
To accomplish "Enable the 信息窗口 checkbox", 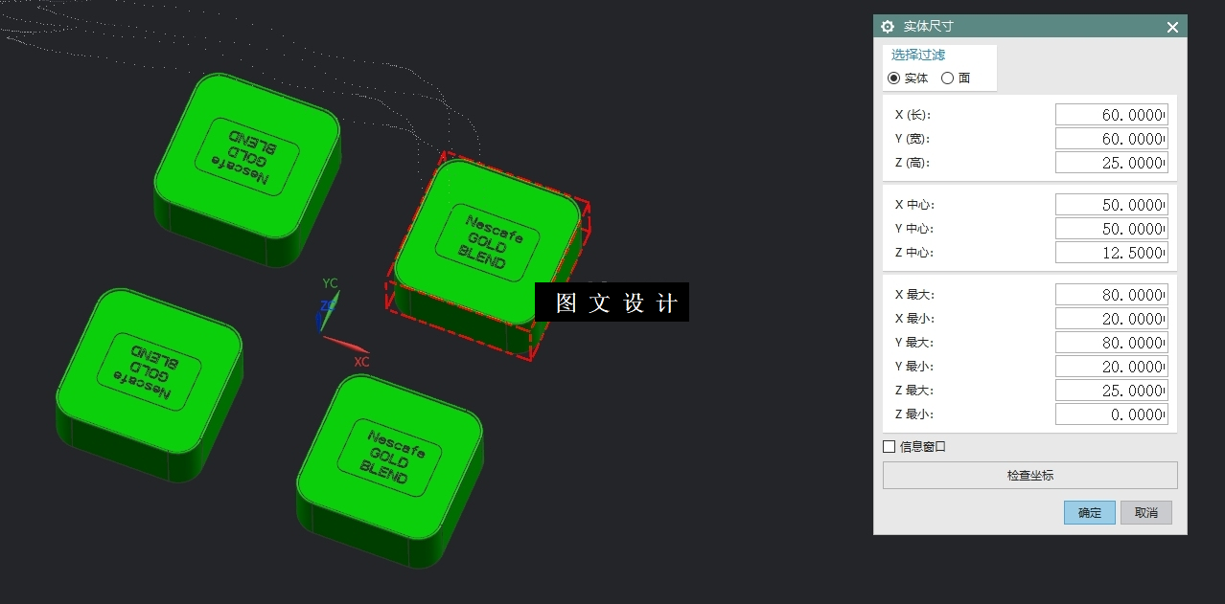I will click(889, 446).
